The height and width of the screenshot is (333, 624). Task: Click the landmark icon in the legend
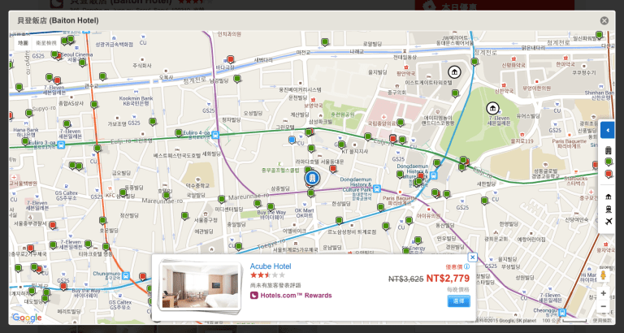[608, 197]
